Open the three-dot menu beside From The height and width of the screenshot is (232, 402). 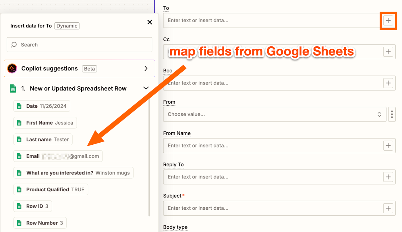pyautogui.click(x=392, y=114)
